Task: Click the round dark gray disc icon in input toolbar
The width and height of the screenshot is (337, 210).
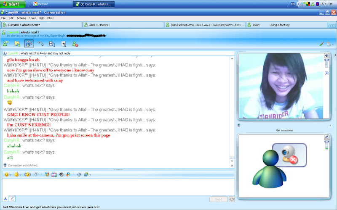Action: pyautogui.click(x=61, y=174)
